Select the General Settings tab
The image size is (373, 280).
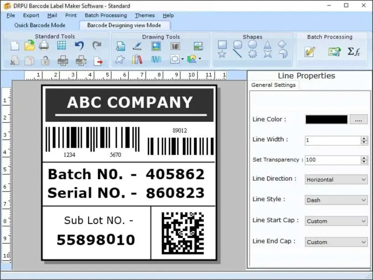(x=274, y=85)
